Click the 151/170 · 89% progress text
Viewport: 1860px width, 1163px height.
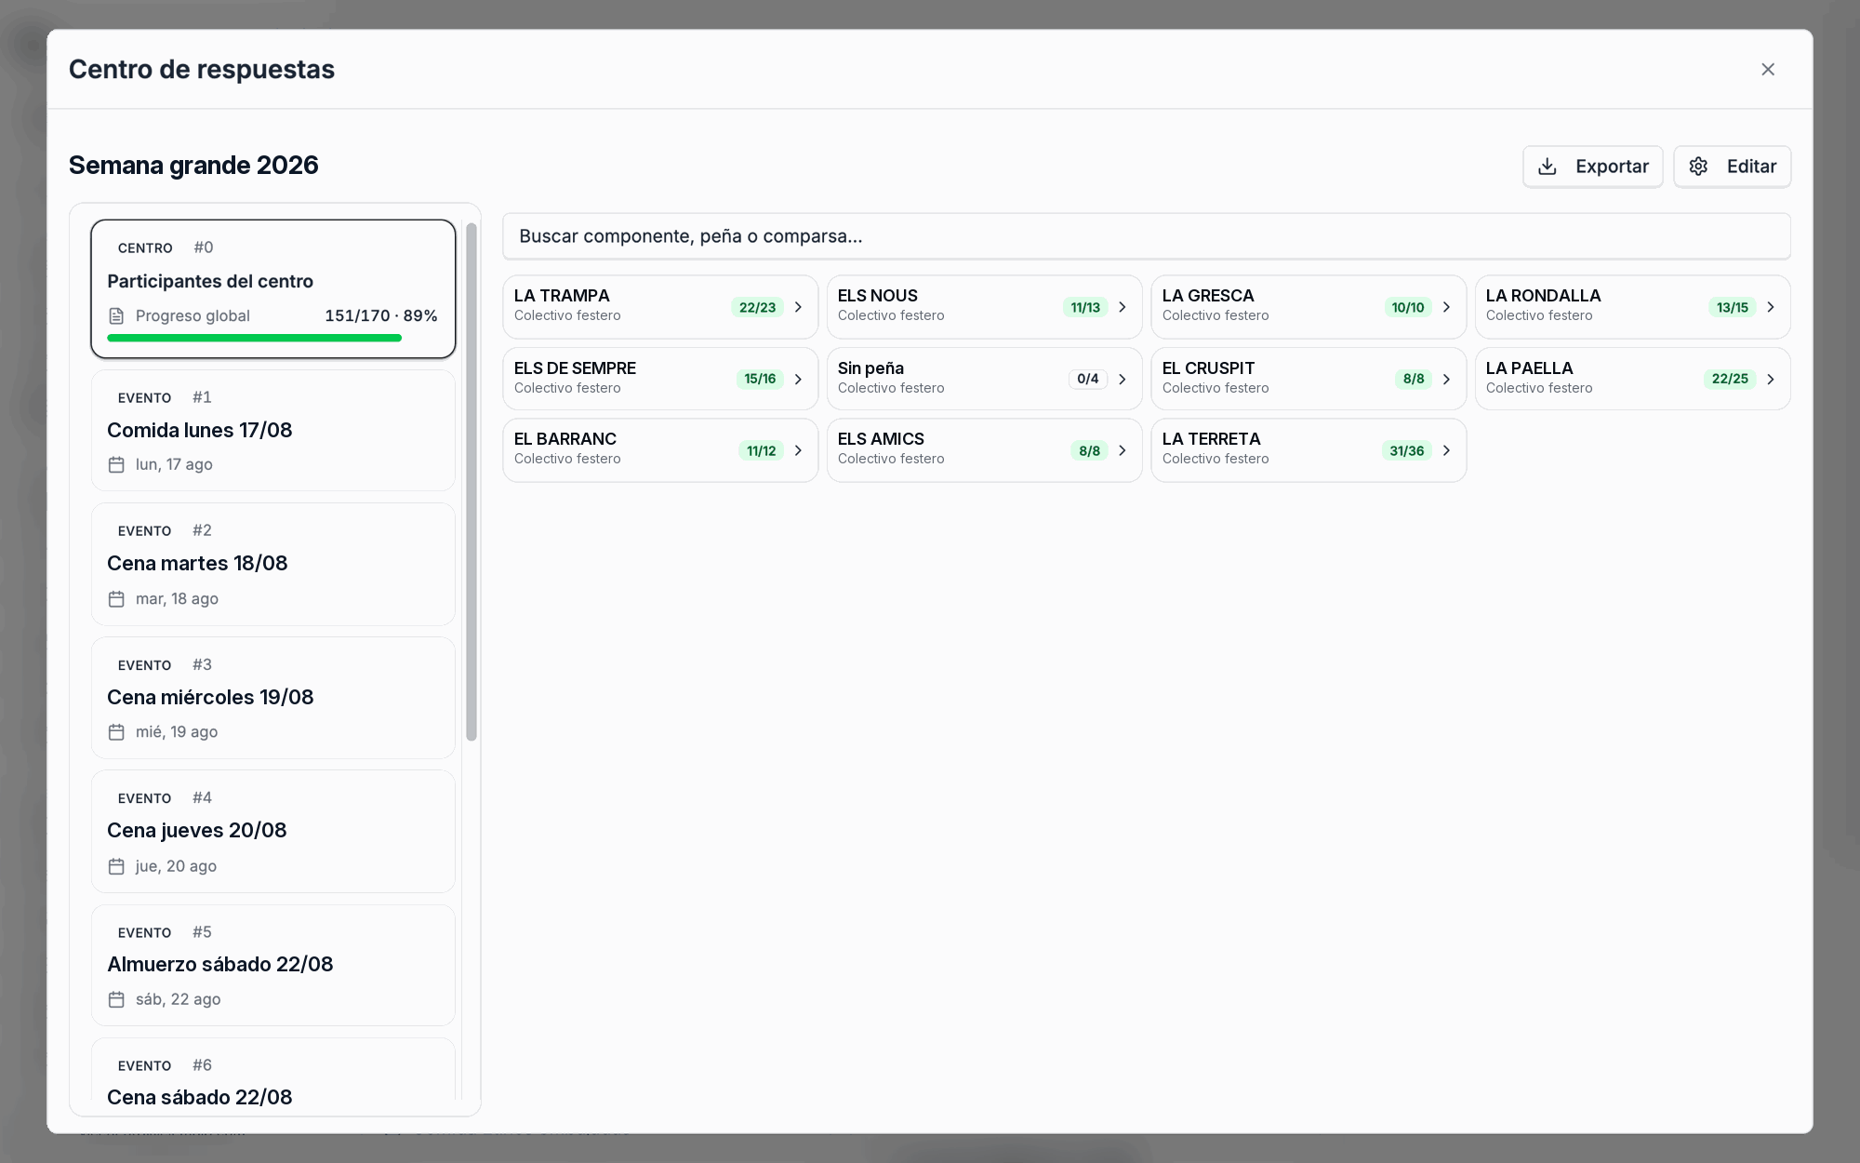pyautogui.click(x=381, y=315)
